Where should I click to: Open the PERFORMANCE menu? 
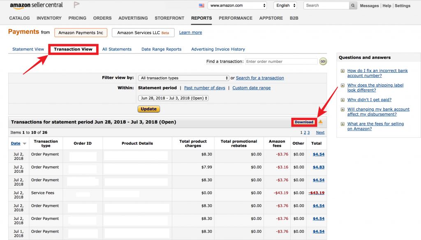pos(236,18)
